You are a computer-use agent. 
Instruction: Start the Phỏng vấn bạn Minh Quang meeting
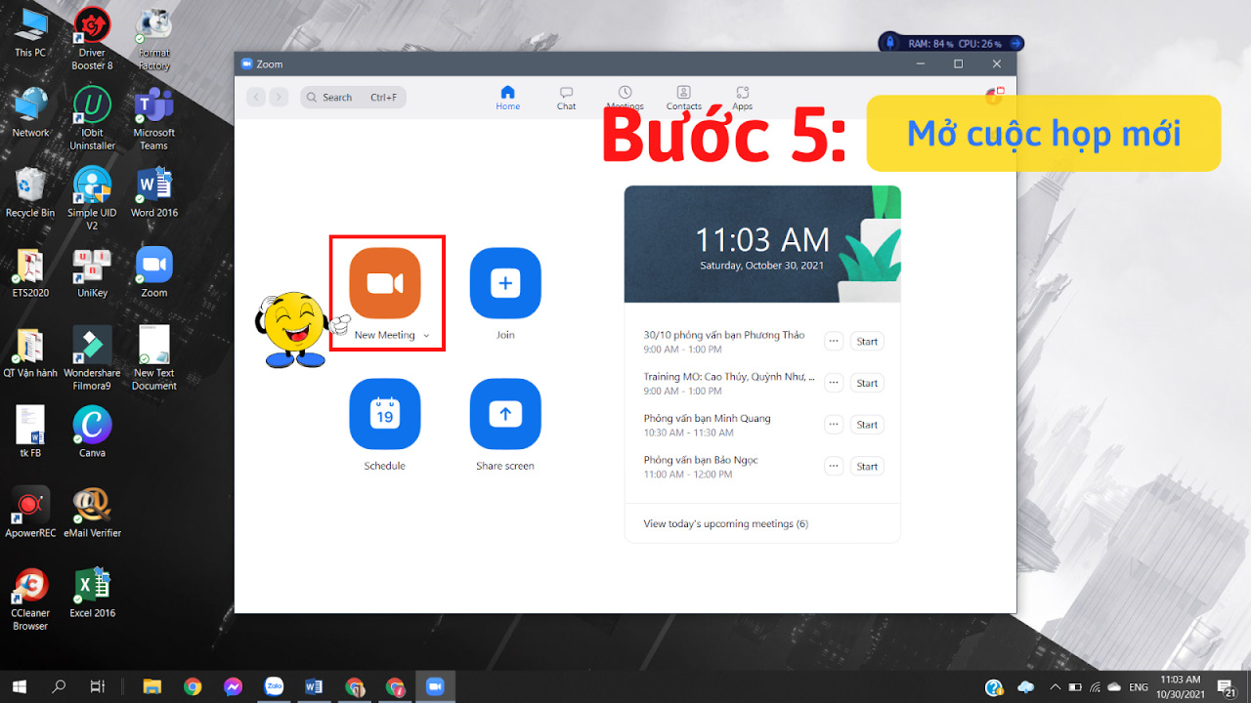[867, 425]
